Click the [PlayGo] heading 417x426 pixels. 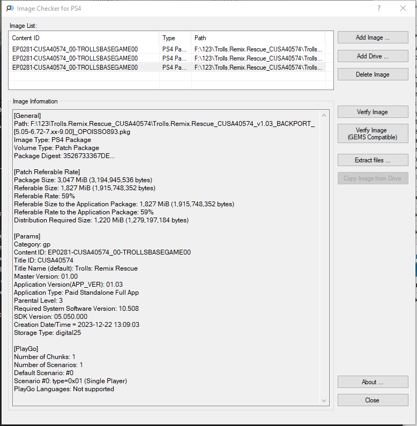point(26,349)
